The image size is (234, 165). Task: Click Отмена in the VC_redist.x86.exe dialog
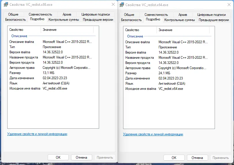click(x=81, y=158)
